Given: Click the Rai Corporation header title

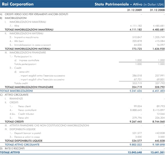Looking at the screenshot, I should tap(18, 4).
